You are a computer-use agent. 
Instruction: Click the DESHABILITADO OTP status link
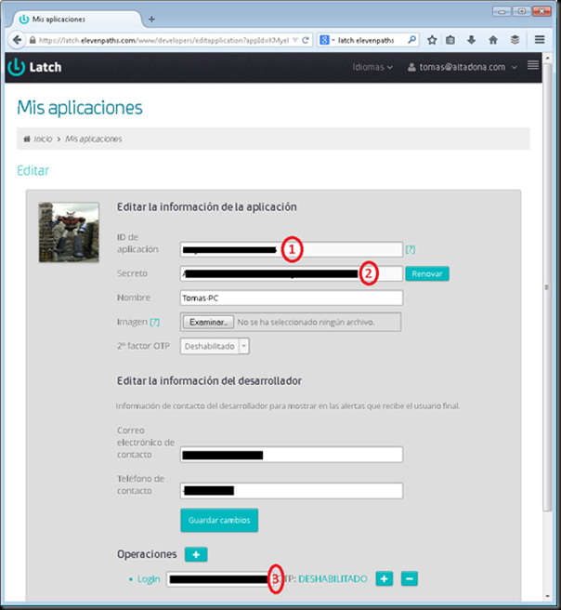(x=333, y=579)
